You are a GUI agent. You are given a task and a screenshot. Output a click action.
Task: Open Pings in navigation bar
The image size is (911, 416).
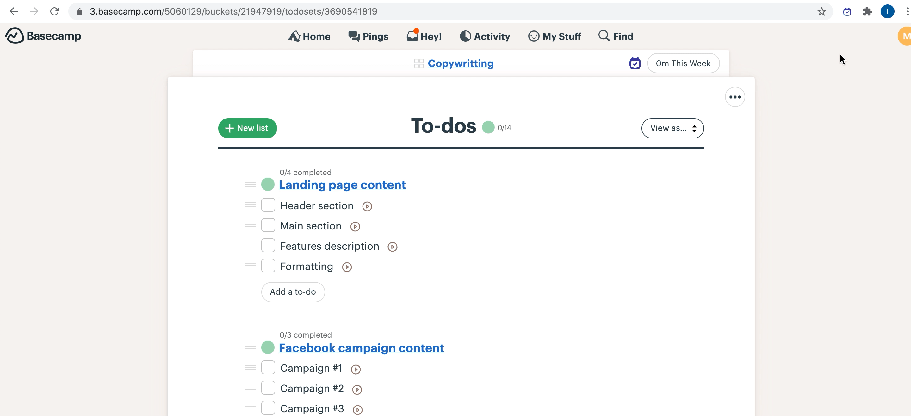368,36
